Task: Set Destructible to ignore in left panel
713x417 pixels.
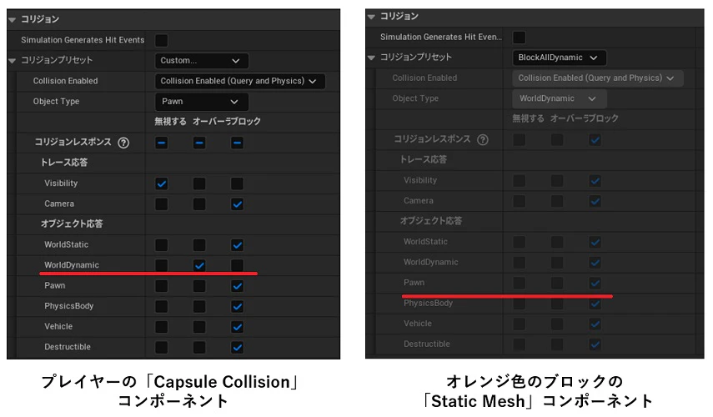Action: [x=162, y=348]
